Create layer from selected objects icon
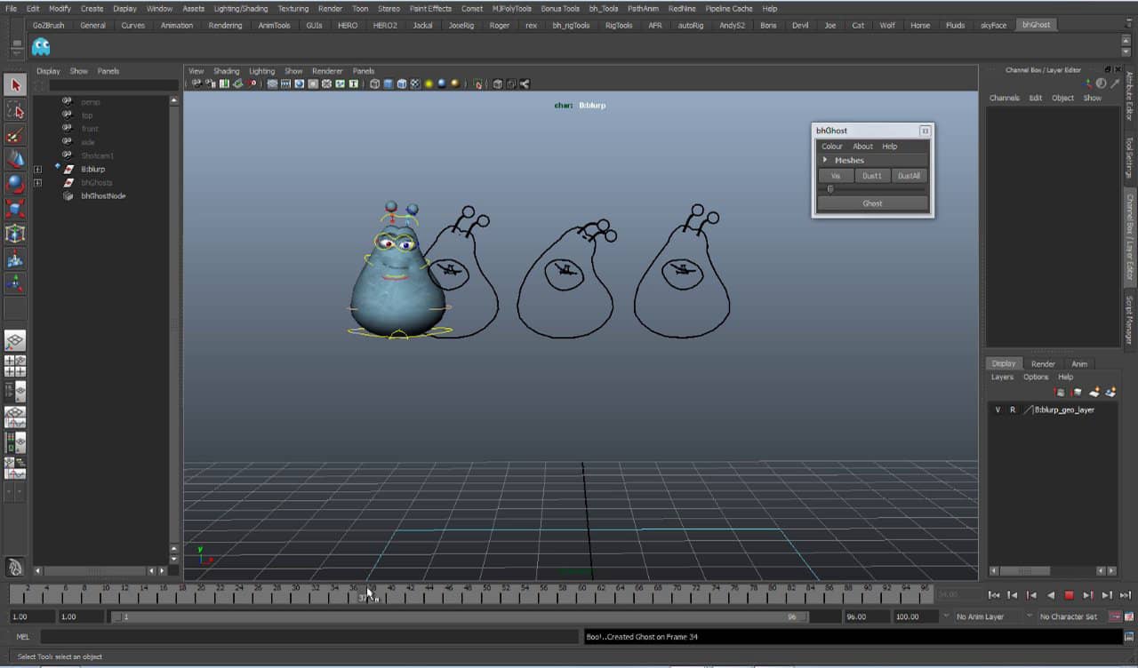1138x668 pixels. (x=1110, y=392)
